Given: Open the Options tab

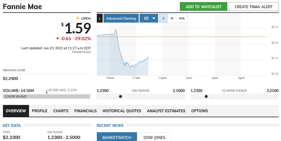Looking at the screenshot, I should (199, 111).
